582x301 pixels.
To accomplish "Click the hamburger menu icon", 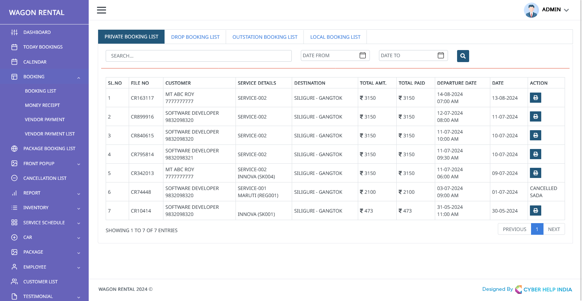I will coord(101,10).
